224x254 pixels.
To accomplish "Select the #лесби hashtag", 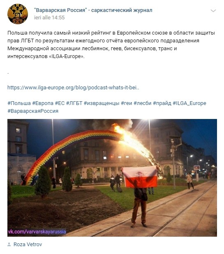I will pyautogui.click(x=143, y=103).
